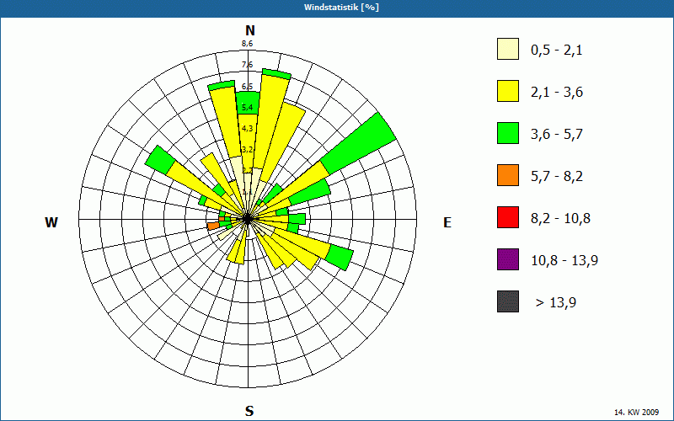Click the '2,1 - 3,6' legend label
Viewport: 674px width, 421px height.
pos(557,93)
